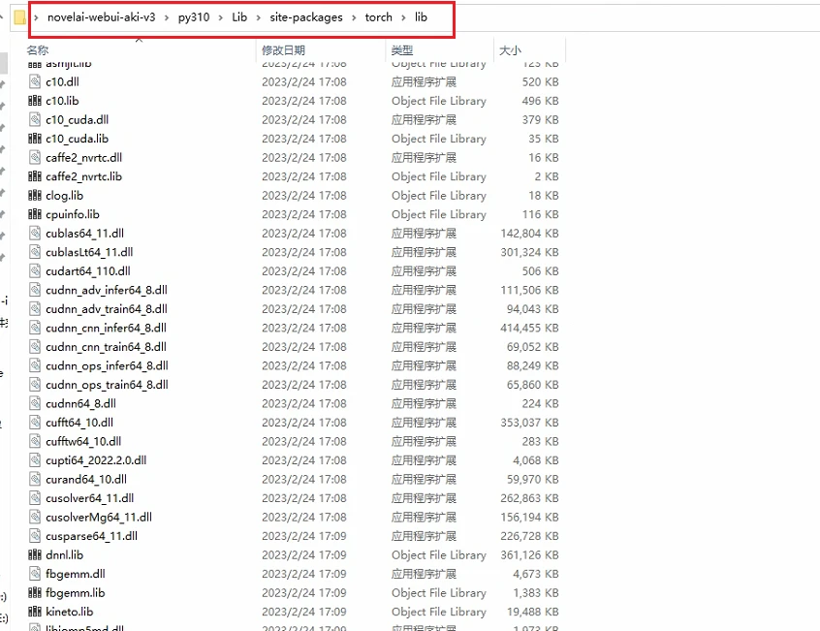Click size value 301,324 KB
Viewport: 820px width, 631px height.
click(x=529, y=252)
